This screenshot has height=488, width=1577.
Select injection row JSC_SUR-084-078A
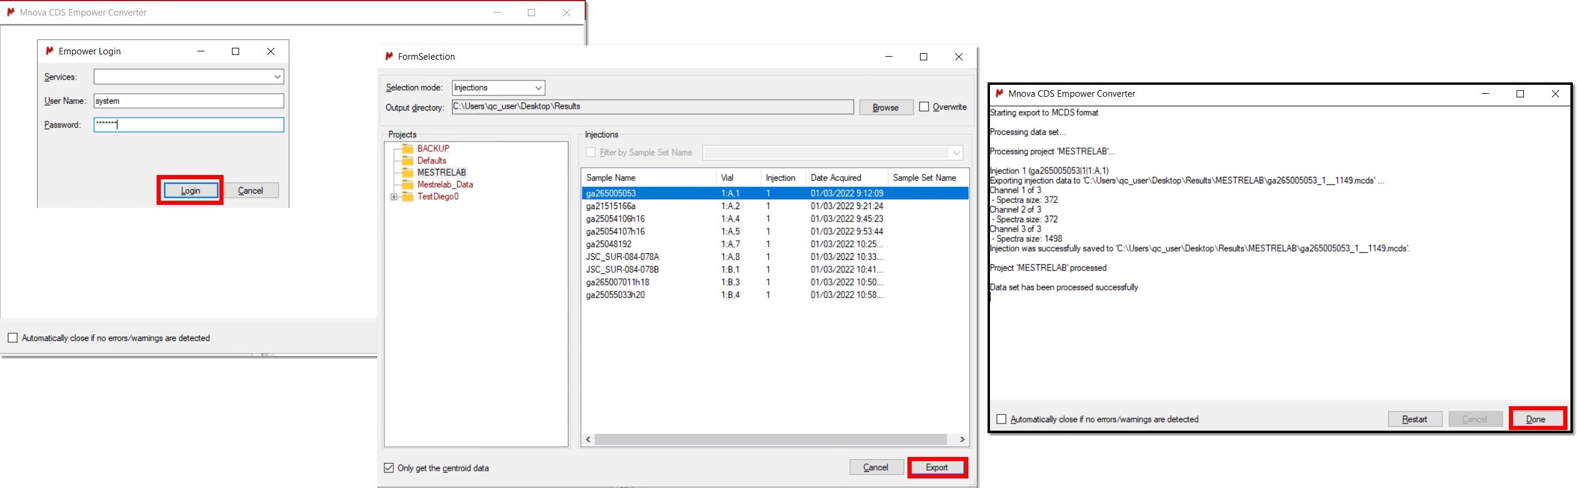(x=775, y=257)
